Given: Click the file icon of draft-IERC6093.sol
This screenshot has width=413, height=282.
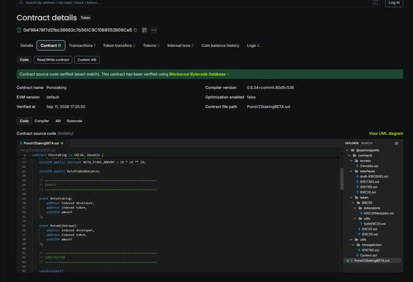Looking at the screenshot, I should [x=357, y=177].
